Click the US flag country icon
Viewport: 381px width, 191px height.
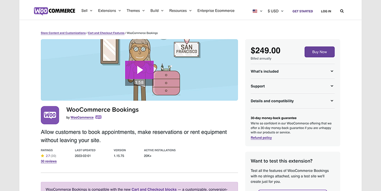[x=255, y=11]
